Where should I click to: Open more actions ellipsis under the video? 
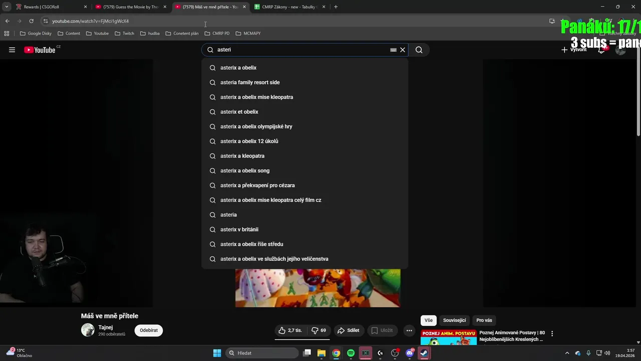[x=409, y=330]
